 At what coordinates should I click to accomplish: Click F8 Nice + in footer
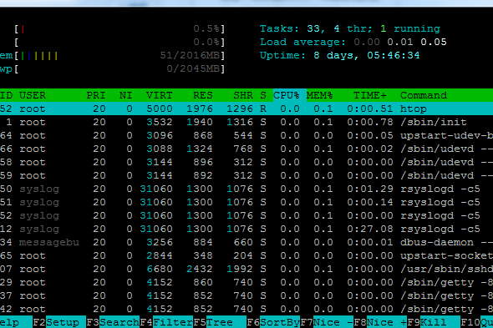[x=380, y=322]
